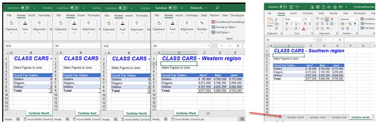Click Paste icon in CombinedBranches ribbon
Viewport: 379px width, 125px height.
[x=270, y=21]
